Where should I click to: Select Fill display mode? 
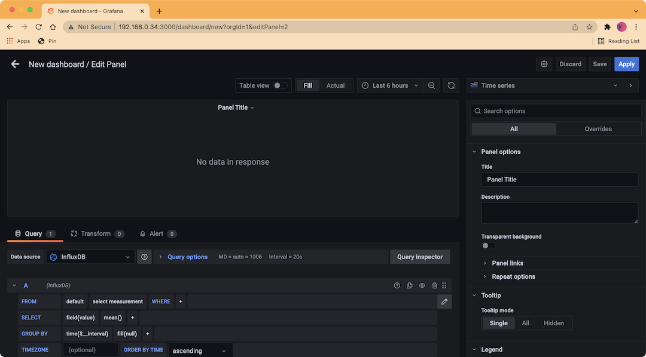tap(308, 85)
